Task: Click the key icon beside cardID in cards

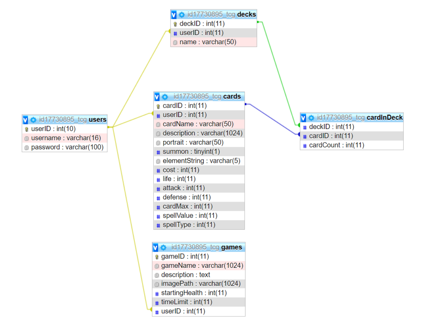Action: [x=158, y=105]
